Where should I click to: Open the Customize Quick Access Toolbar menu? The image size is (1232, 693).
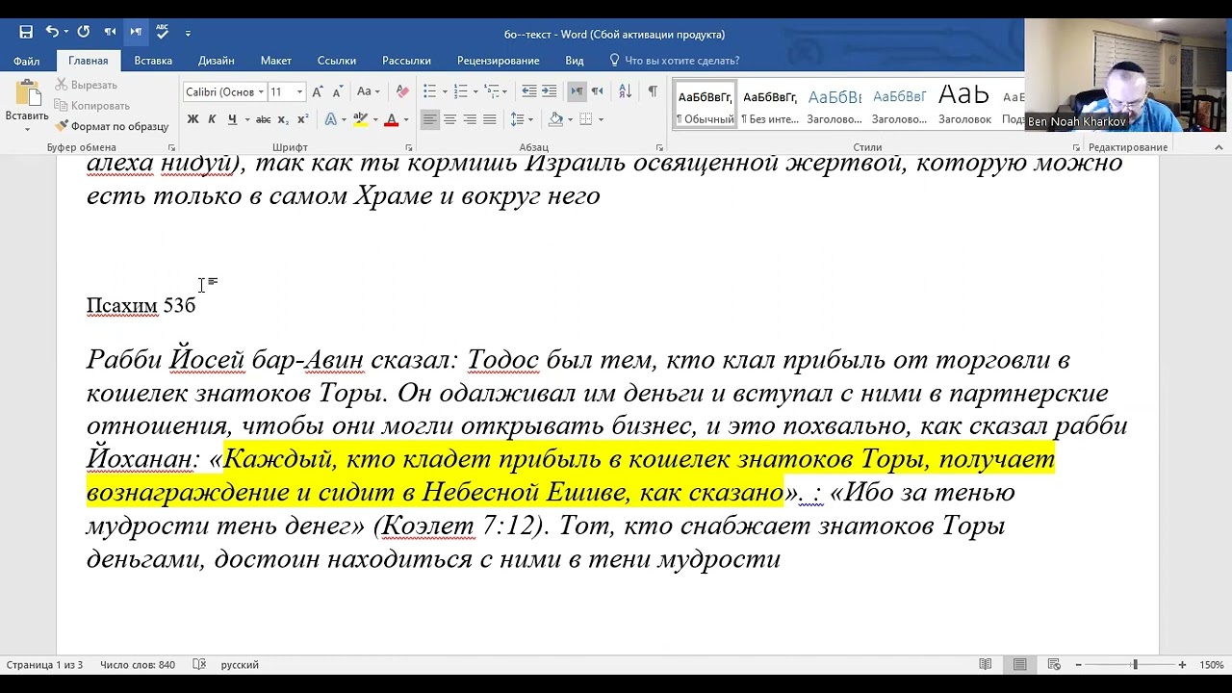pyautogui.click(x=188, y=33)
